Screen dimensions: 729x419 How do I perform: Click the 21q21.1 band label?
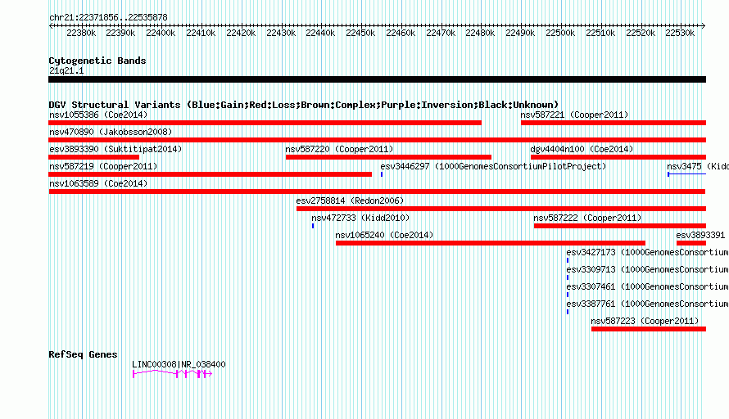(x=66, y=70)
